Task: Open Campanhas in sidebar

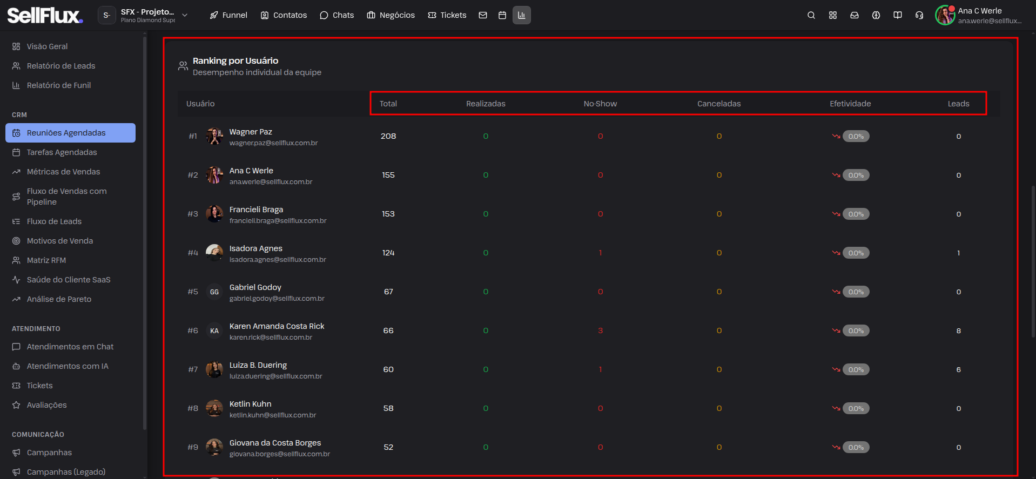Action: click(70, 453)
